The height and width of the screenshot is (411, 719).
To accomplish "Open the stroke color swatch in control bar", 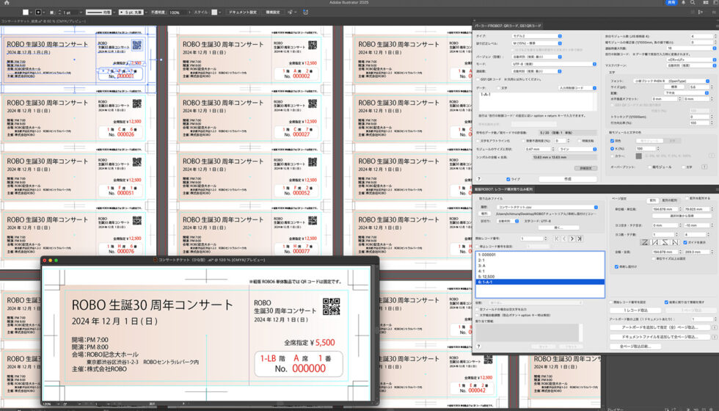I will (x=38, y=12).
